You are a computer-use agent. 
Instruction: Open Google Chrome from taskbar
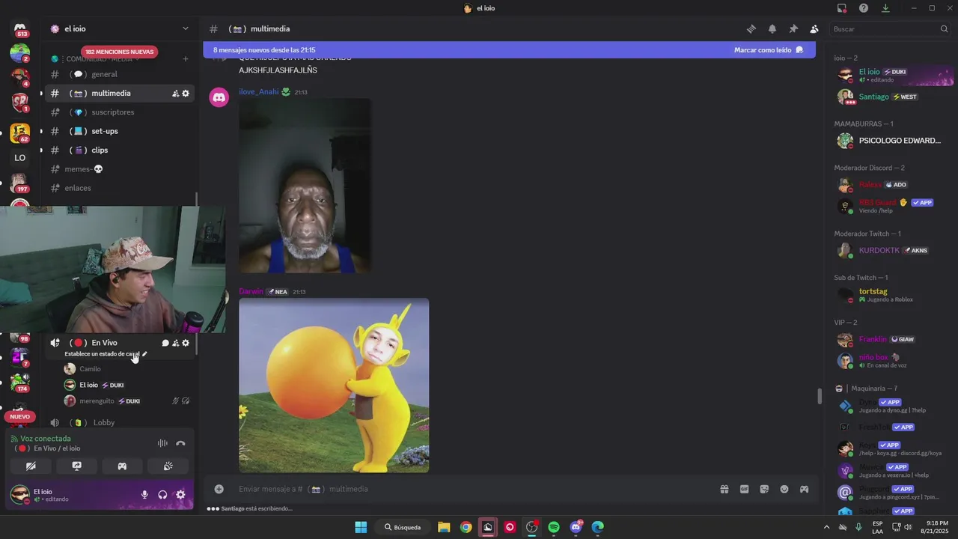pos(466,527)
